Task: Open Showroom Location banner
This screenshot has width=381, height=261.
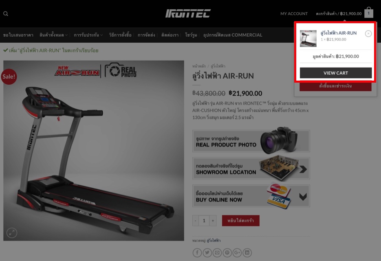Action: [x=251, y=168]
